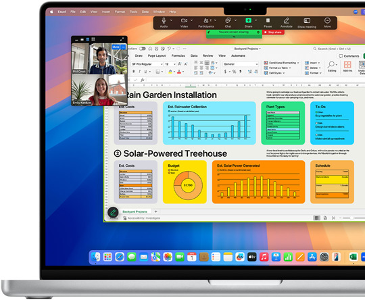The image size is (365, 300).
Task: Expand Conditional Formatting dropdown
Action: click(281, 63)
